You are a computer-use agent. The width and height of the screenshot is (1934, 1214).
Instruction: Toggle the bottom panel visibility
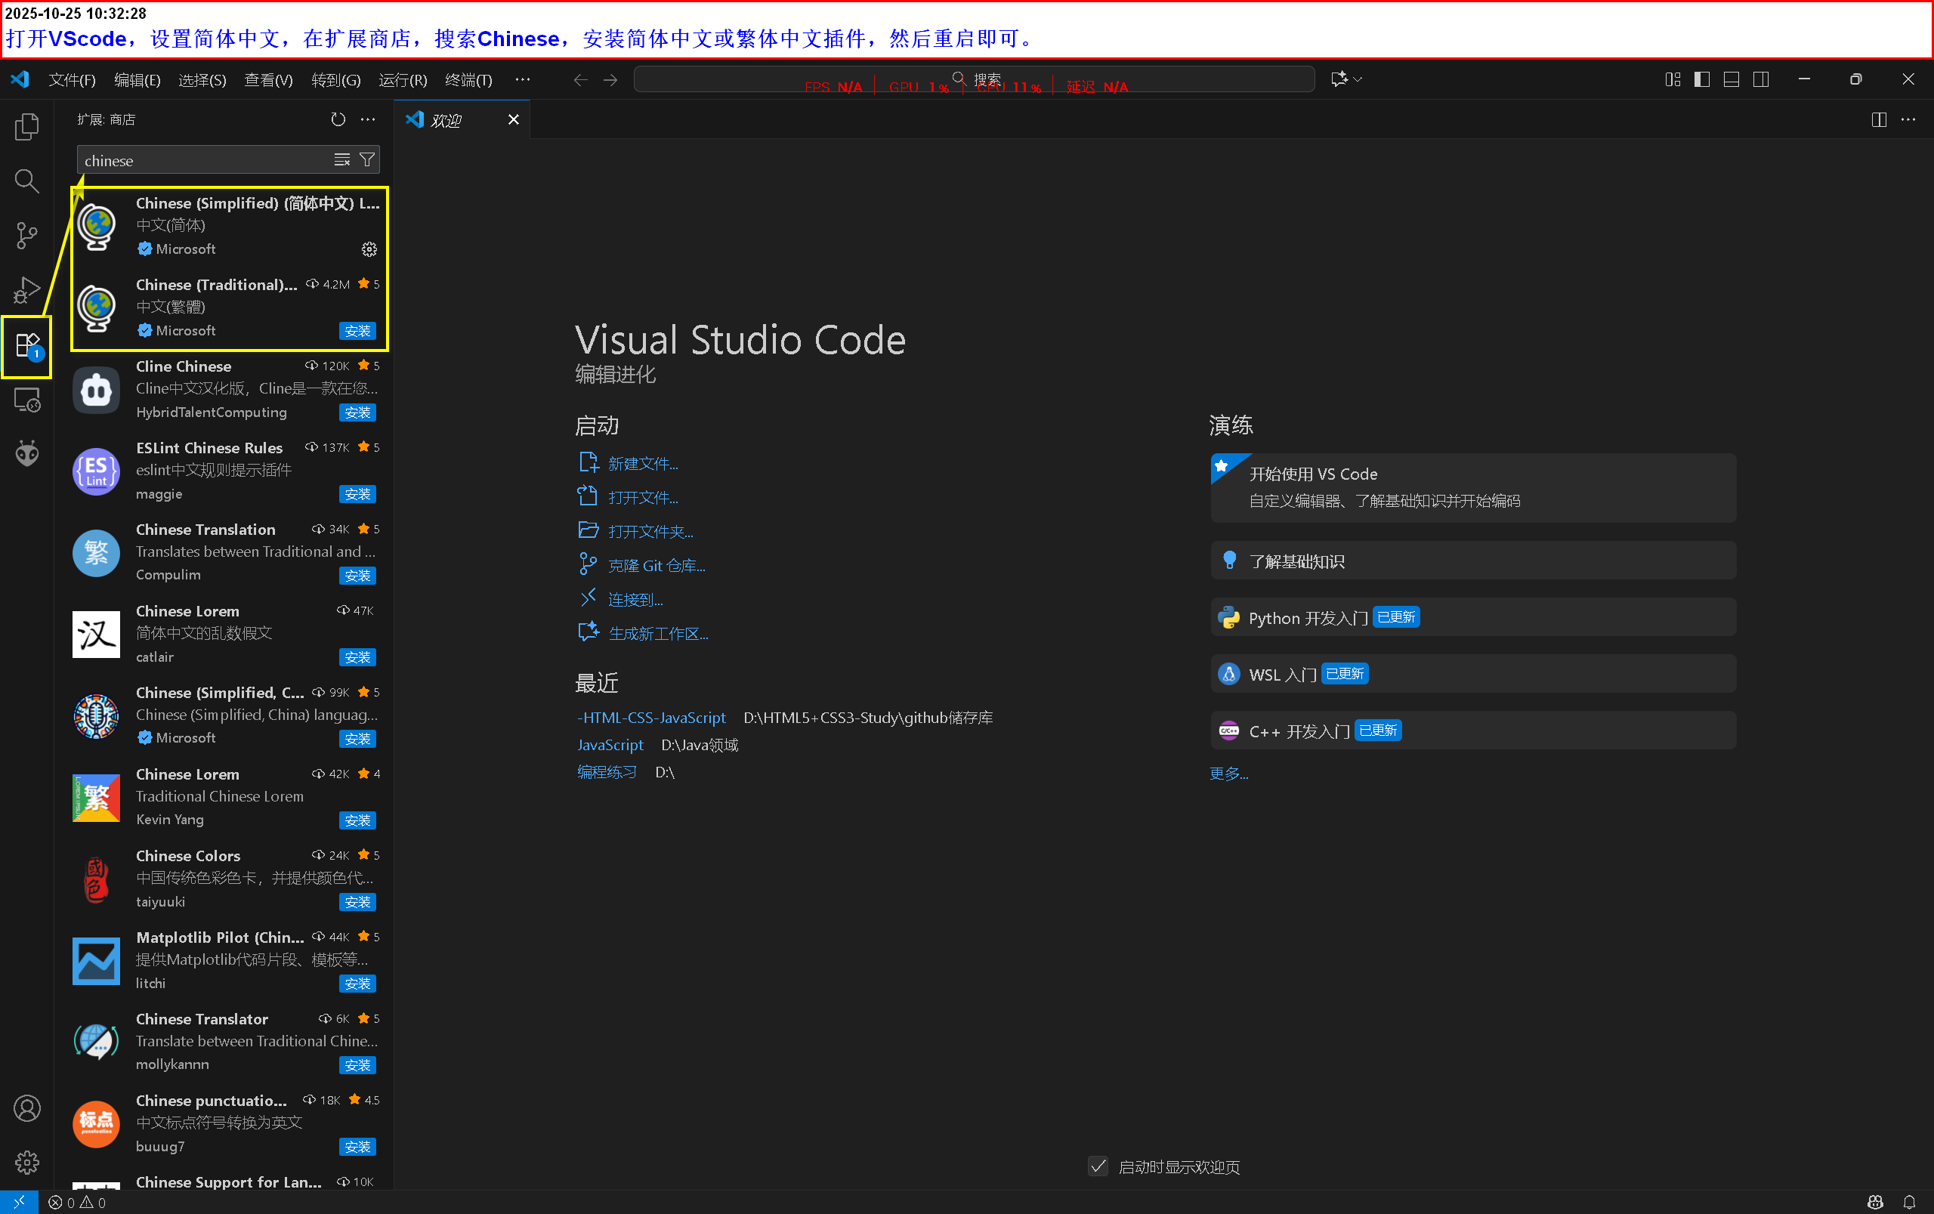(x=1732, y=79)
